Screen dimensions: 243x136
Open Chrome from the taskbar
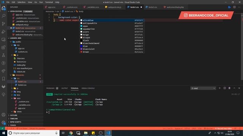tap(71, 133)
